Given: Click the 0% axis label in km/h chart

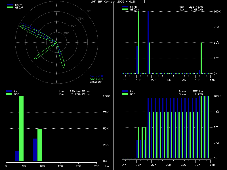Looking at the screenshot, I should click(216, 74).
